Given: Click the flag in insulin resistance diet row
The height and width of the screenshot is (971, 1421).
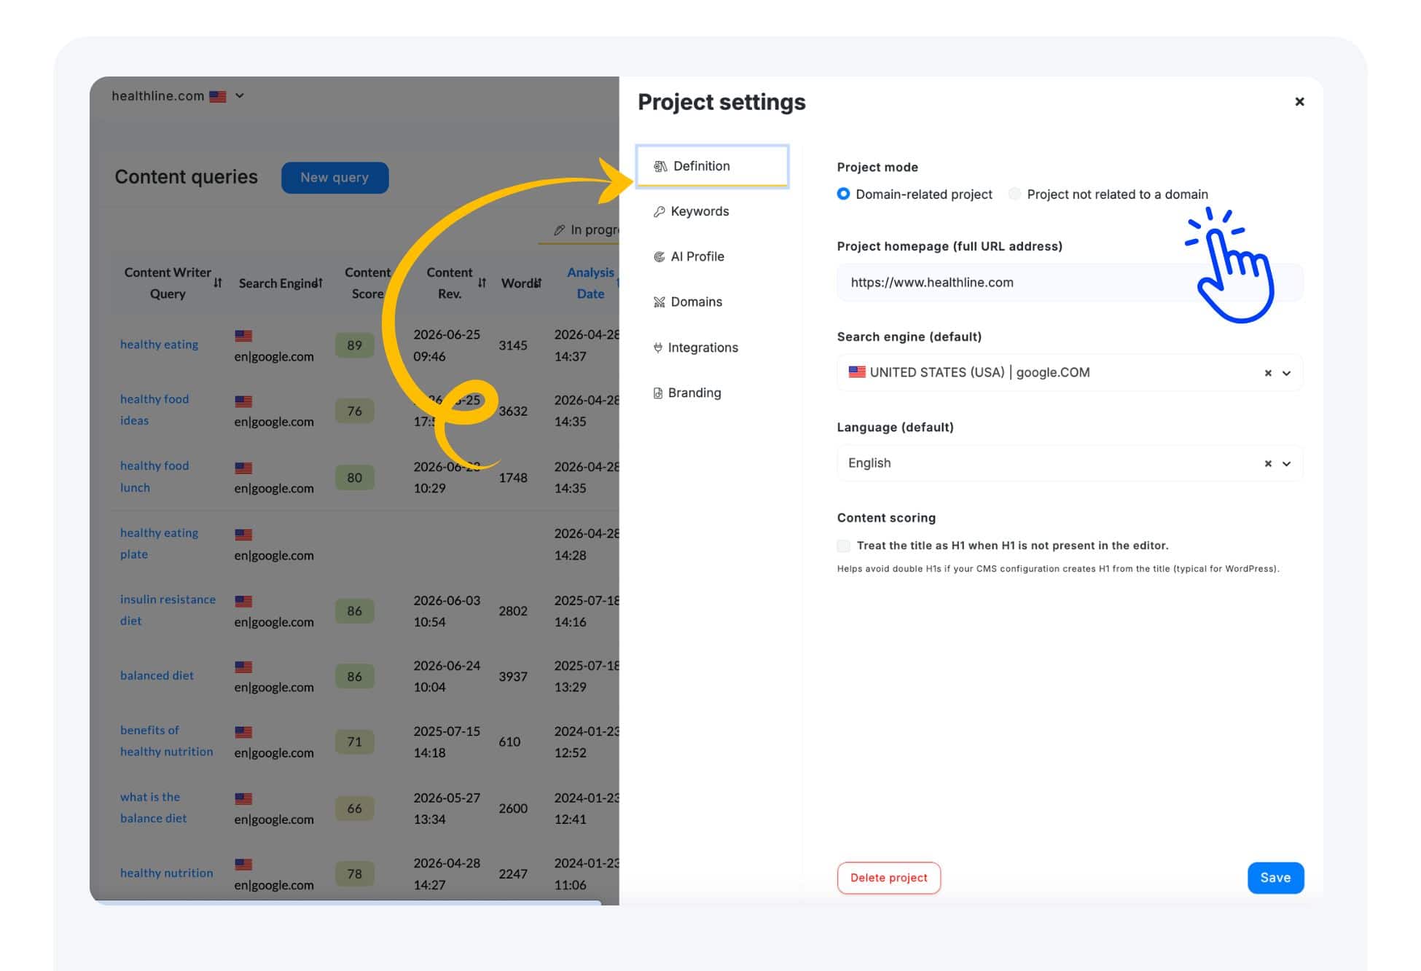Looking at the screenshot, I should [x=243, y=601].
